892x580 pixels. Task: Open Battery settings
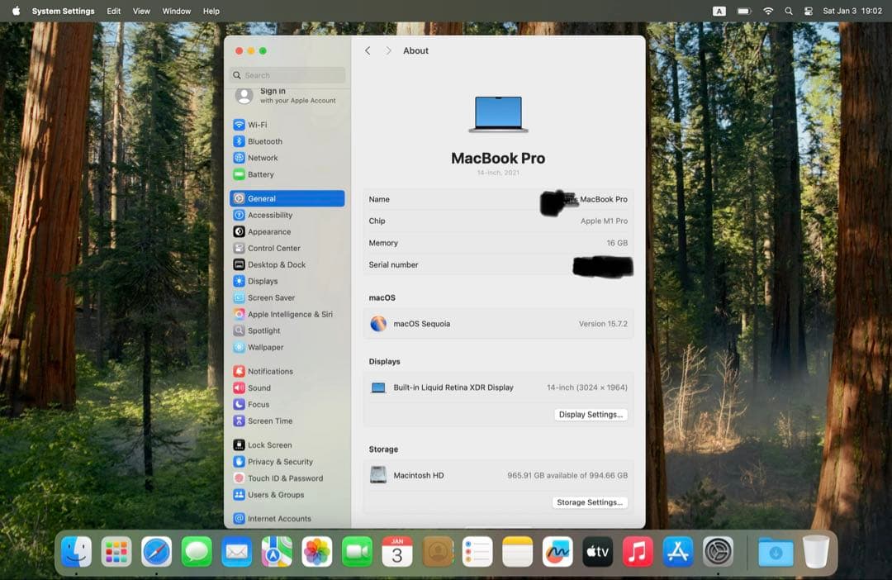[263, 174]
